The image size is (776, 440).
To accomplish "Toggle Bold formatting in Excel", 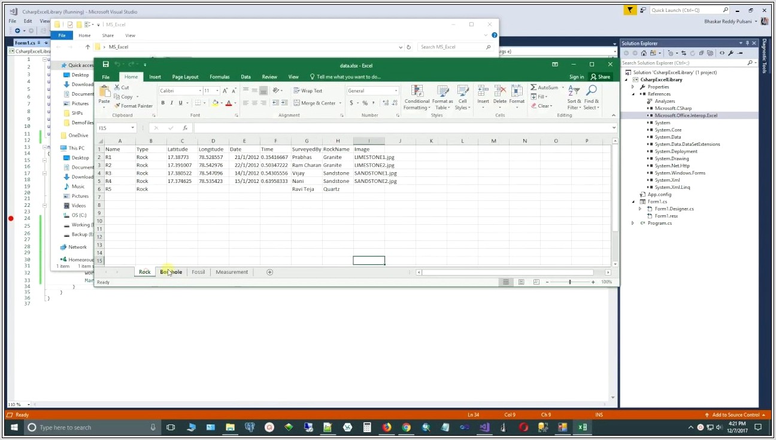I will 163,103.
